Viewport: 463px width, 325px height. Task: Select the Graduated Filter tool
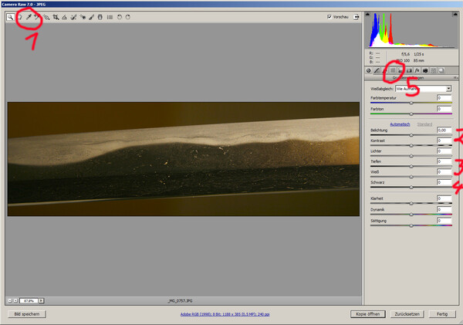tap(100, 17)
